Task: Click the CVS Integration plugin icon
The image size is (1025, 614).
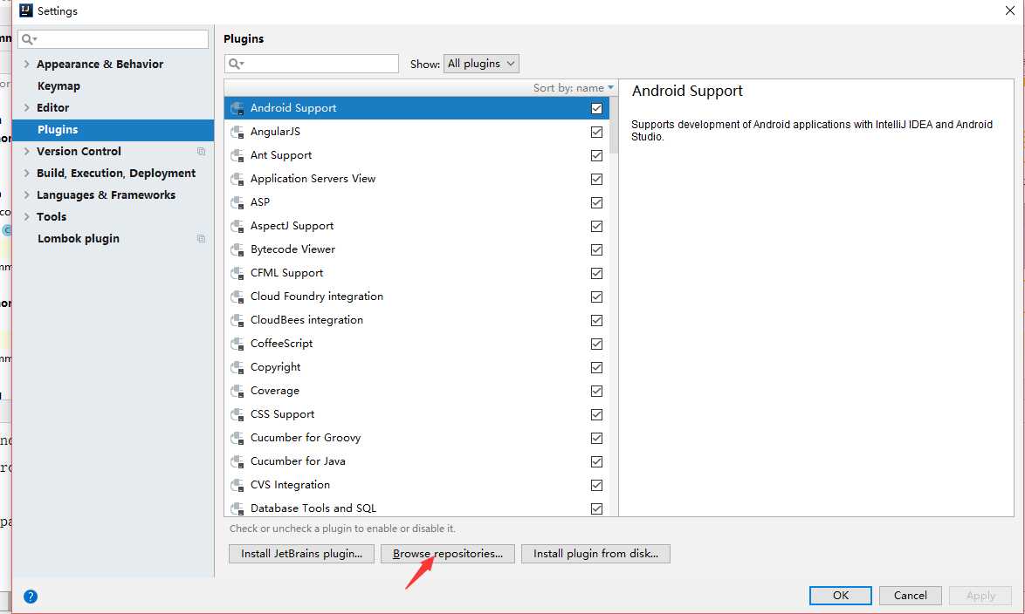Action: tap(238, 485)
